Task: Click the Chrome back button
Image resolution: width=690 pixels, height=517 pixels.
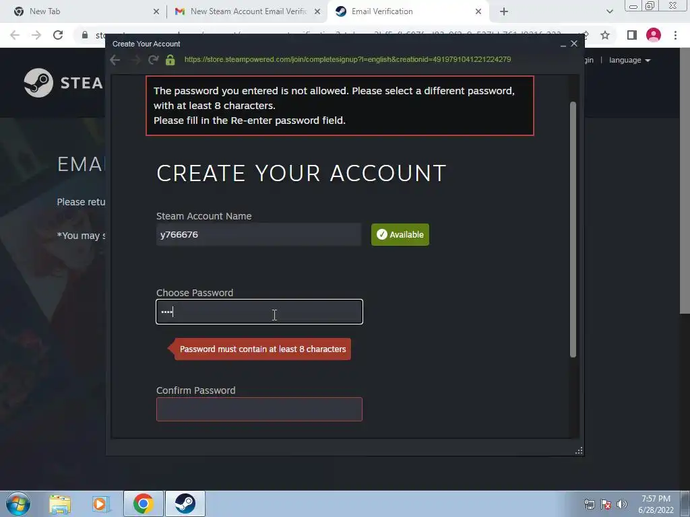Action: (15, 35)
